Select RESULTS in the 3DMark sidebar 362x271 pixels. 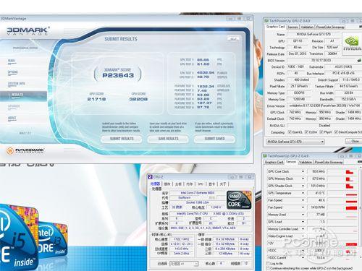click(x=23, y=95)
